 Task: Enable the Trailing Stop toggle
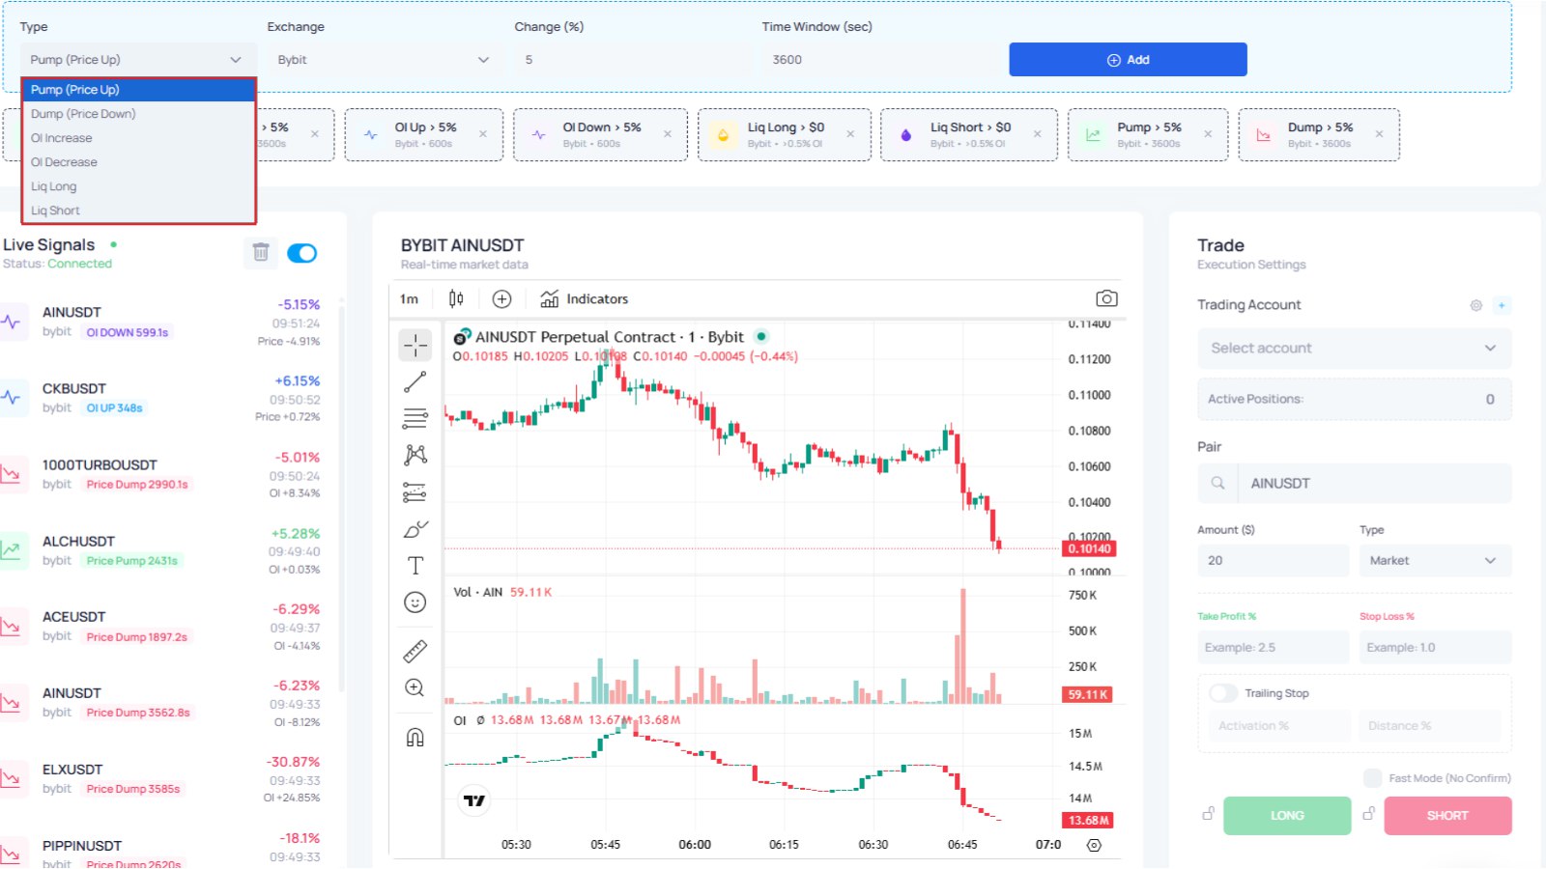(x=1223, y=693)
